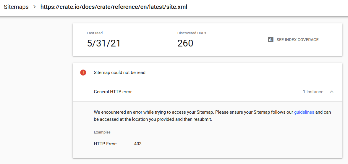Go back to Sitemaps breadcrumb
Viewport: 348px width, 164px height.
(16, 7)
